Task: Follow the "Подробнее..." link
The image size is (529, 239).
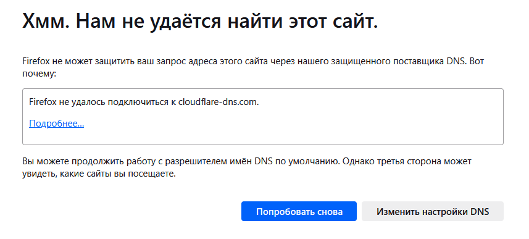Action: click(57, 124)
